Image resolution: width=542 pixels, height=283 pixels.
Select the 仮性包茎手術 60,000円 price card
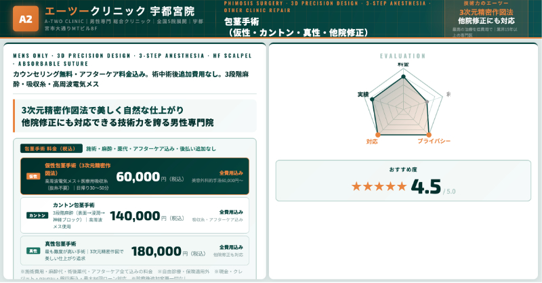pos(134,176)
